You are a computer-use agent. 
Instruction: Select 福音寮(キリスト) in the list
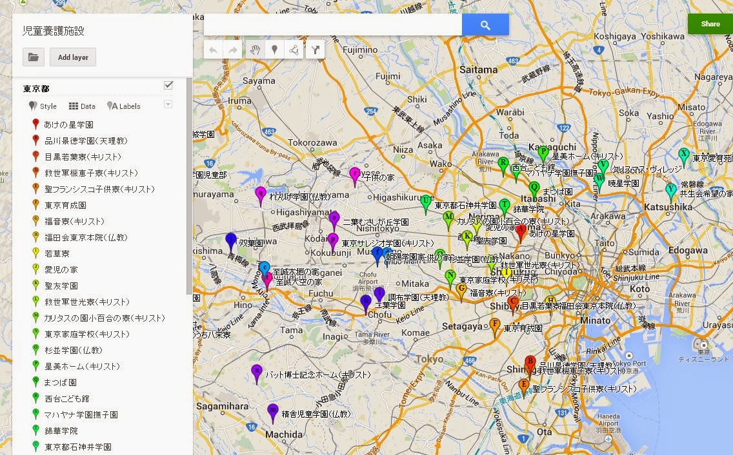(74, 222)
